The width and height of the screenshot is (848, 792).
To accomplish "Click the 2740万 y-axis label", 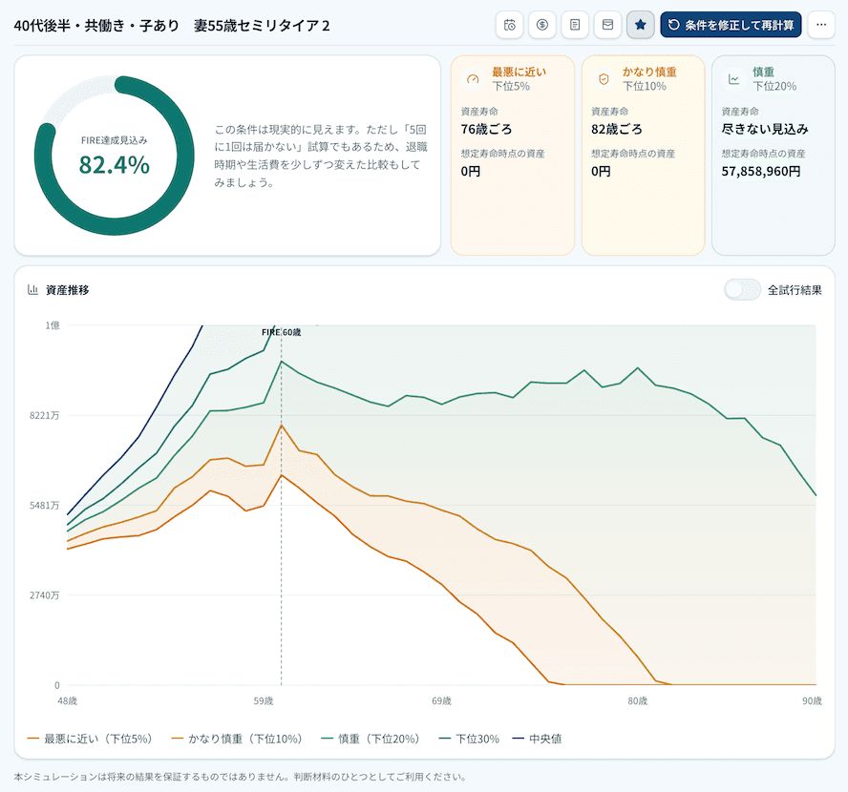I will [44, 595].
